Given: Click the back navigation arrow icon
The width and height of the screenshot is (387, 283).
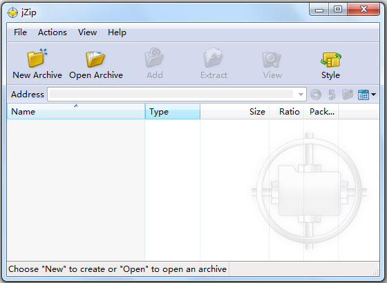Looking at the screenshot, I should point(316,95).
